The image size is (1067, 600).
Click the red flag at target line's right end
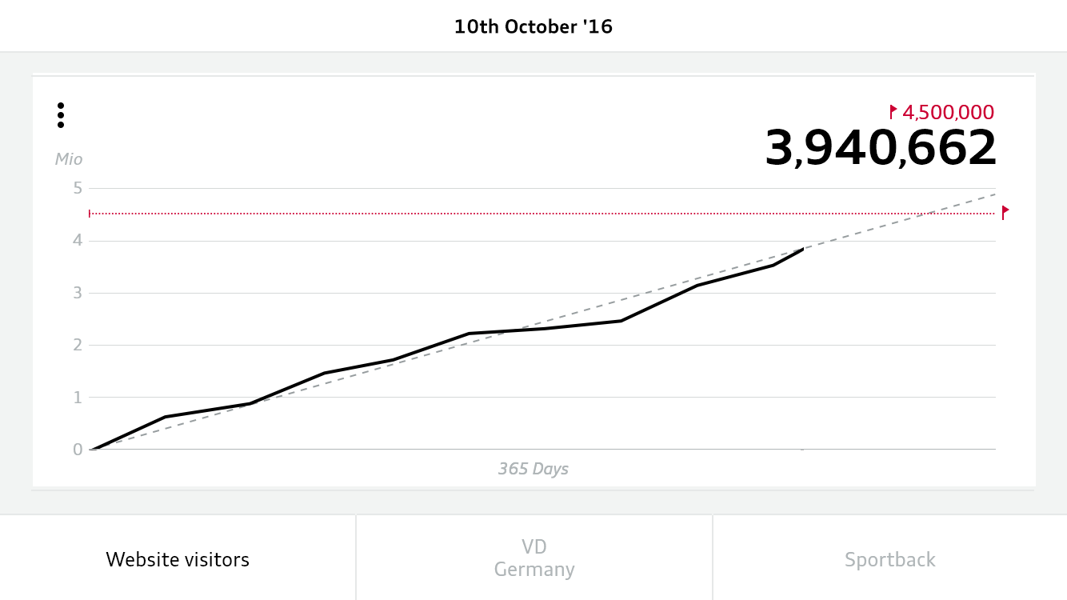tap(1005, 212)
